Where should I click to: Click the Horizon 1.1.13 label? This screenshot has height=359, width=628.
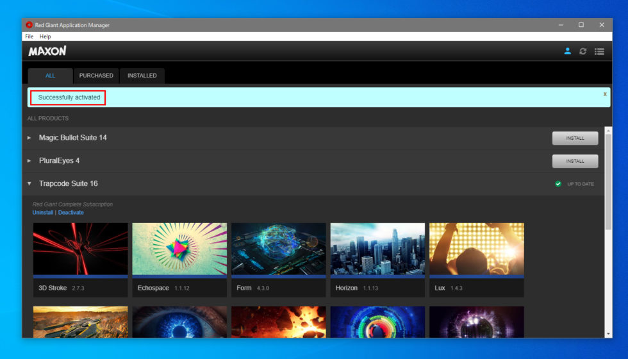click(356, 288)
